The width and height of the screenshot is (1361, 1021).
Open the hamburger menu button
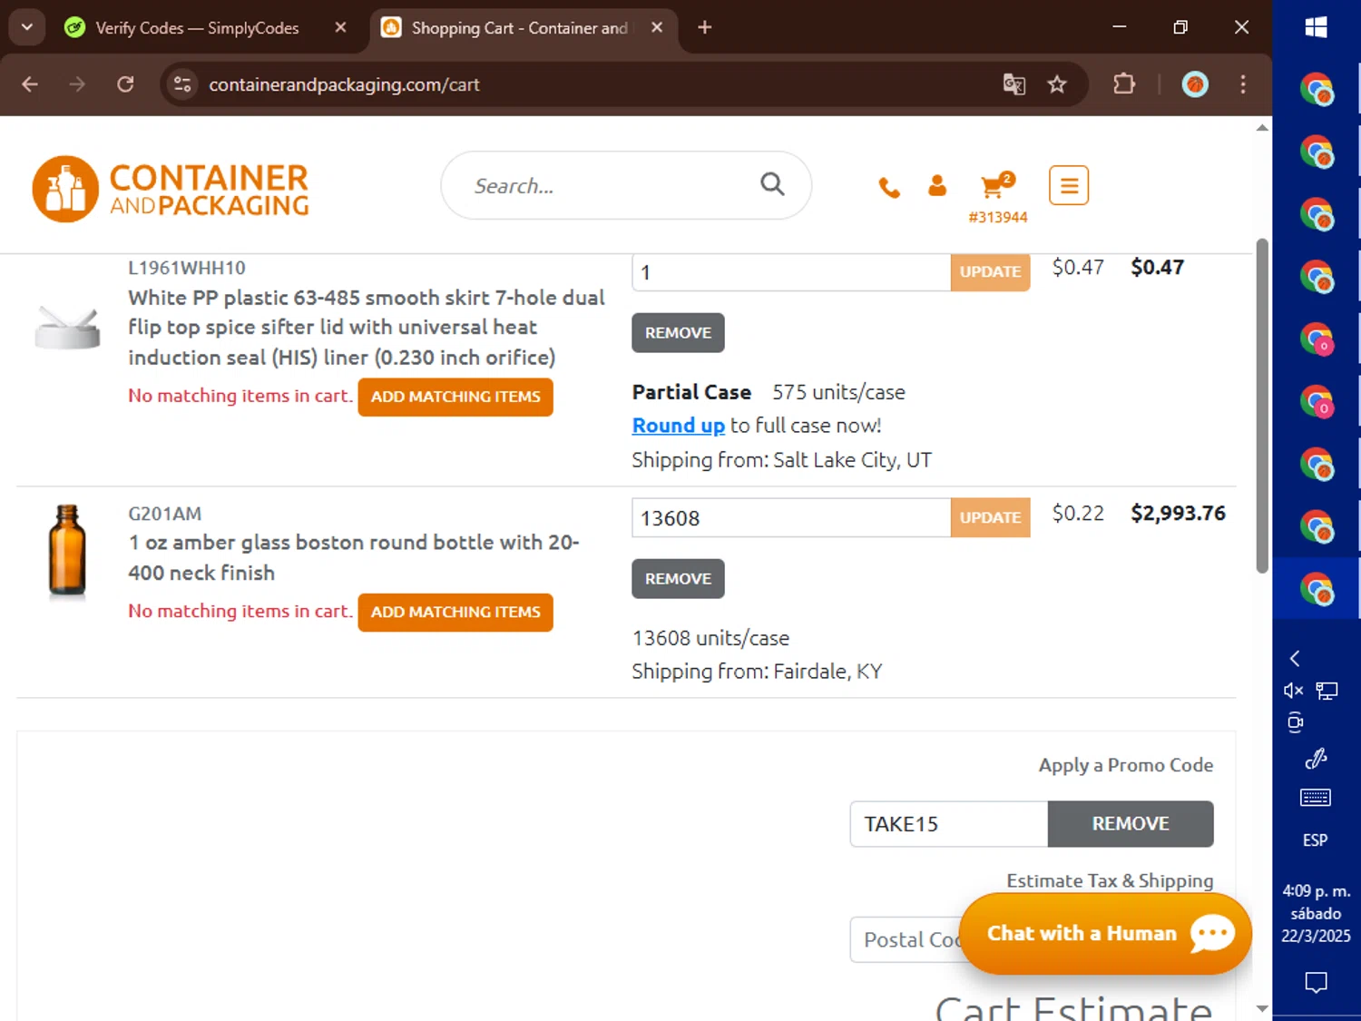coord(1069,185)
